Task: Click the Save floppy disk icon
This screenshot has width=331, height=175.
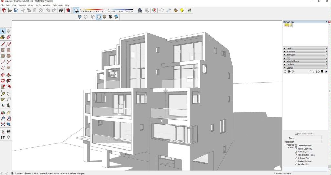Action: click(x=16, y=10)
